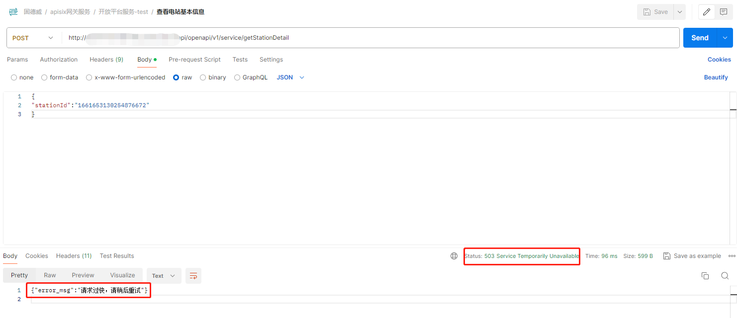Toggle word wrap icon in response
Viewport: 737px width, 318px height.
point(193,276)
